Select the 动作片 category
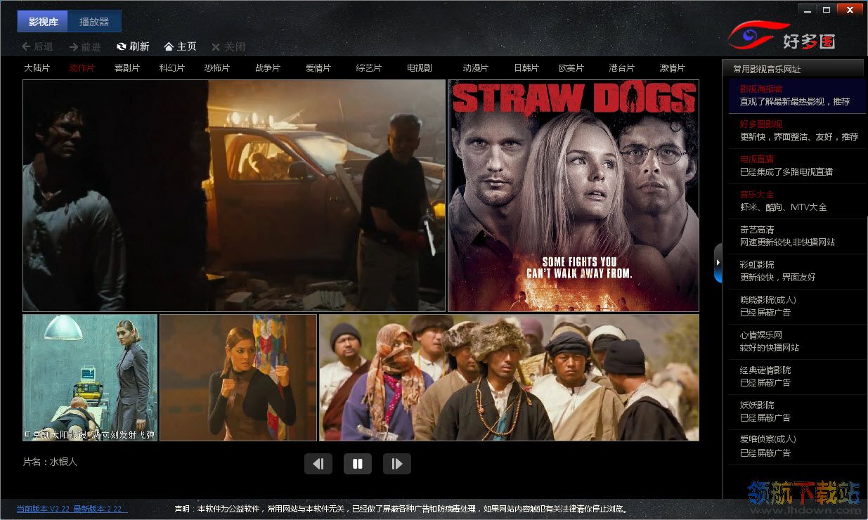 click(82, 68)
